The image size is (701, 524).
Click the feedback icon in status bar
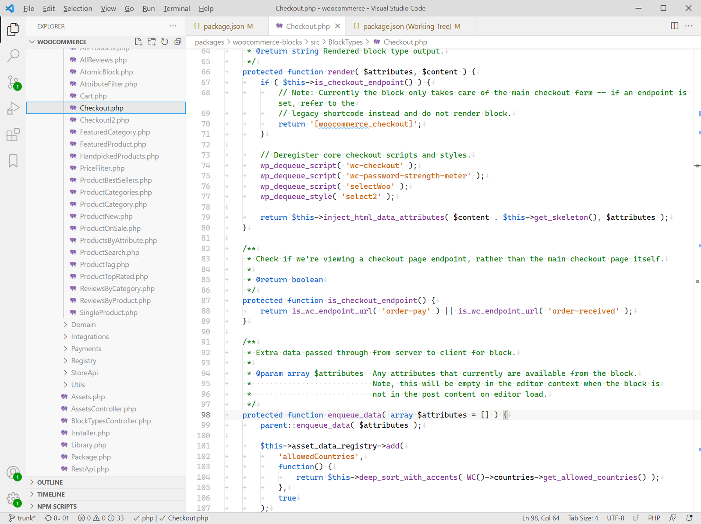point(673,518)
